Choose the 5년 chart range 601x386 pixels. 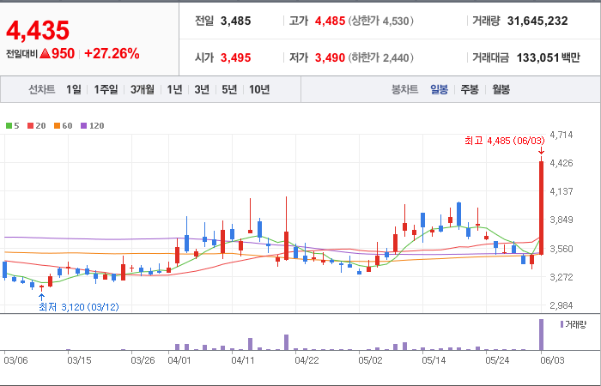(x=229, y=89)
